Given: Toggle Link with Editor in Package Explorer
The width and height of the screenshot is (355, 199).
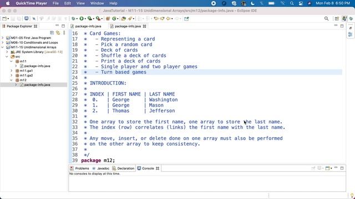Looking at the screenshot, I should click(58, 33).
